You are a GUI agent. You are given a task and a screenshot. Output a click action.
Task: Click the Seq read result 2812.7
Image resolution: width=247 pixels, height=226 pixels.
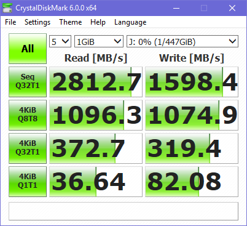(96, 82)
